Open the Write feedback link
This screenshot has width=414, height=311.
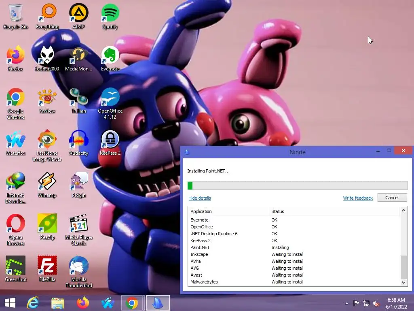pos(358,198)
